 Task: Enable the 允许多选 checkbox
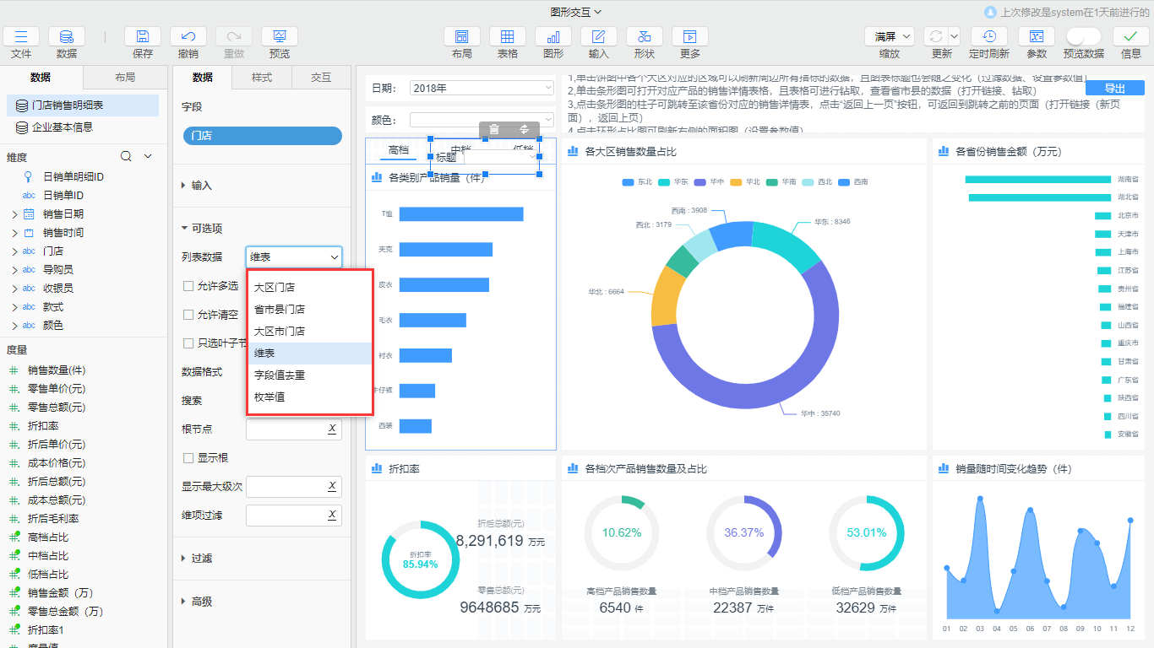coord(188,286)
